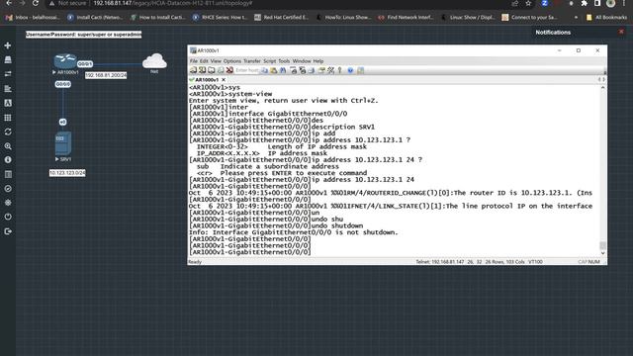
Task: Open the Help menu in SecureCRT
Action: [318, 61]
